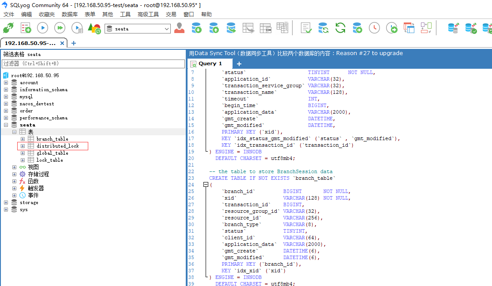Screen dimensions: 492x286
Task: Select the global_table table
Action: [x=53, y=153]
